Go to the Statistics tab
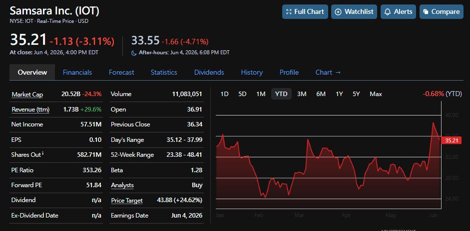This screenshot has height=231, width=470. [x=164, y=72]
